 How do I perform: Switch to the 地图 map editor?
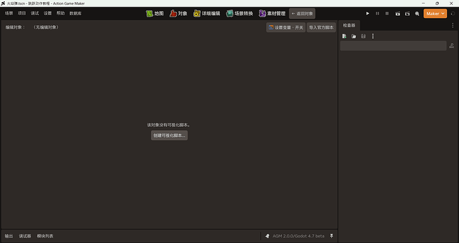coord(155,13)
